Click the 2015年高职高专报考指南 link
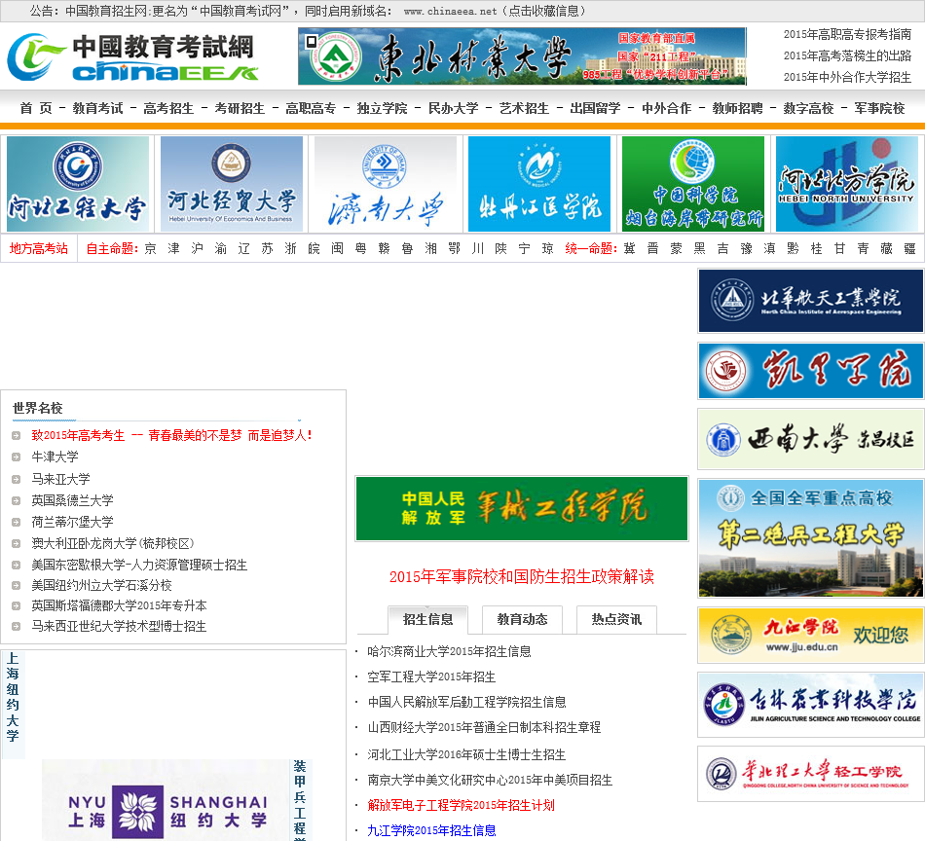The height and width of the screenshot is (841, 925). (x=847, y=35)
